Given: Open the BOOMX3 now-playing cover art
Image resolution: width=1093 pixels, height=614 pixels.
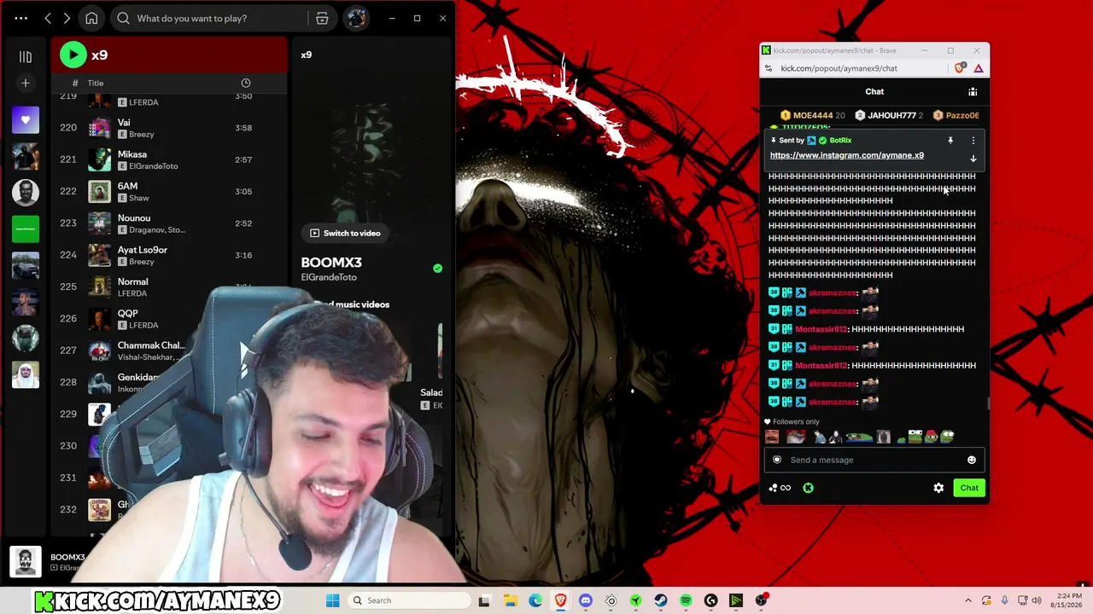Looking at the screenshot, I should [x=25, y=562].
